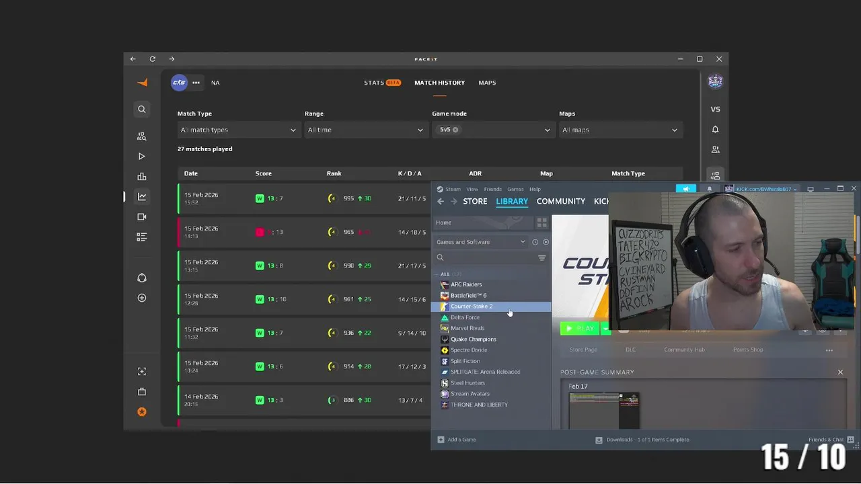Image resolution: width=861 pixels, height=484 pixels.
Task: Click Add a Game in Steam
Action: [x=457, y=440]
